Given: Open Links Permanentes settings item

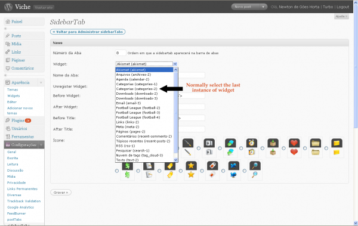Looking at the screenshot, I should pos(22,189).
